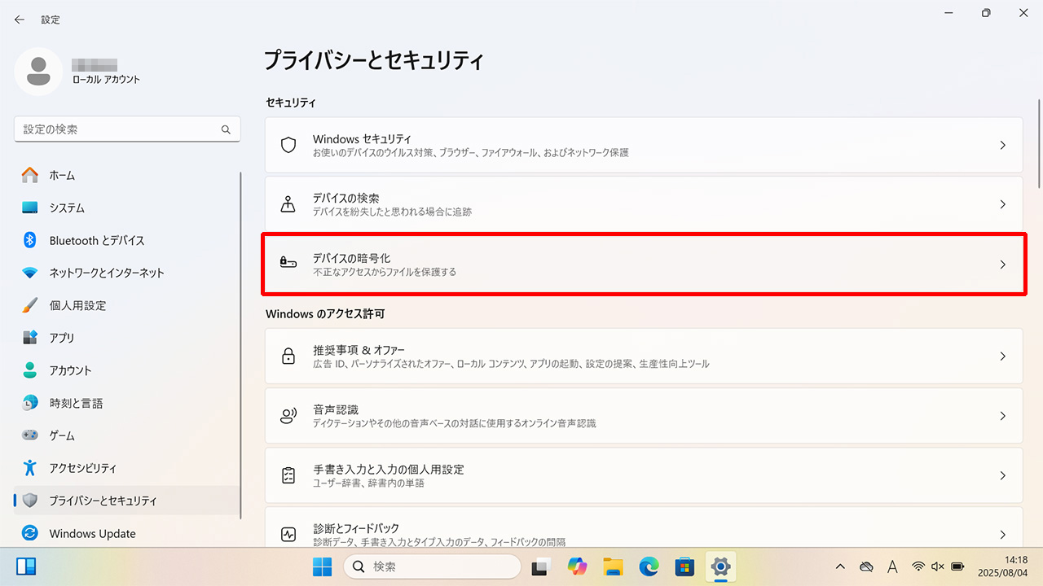Open Task View from the taskbar
The height and width of the screenshot is (586, 1043).
[x=541, y=566]
